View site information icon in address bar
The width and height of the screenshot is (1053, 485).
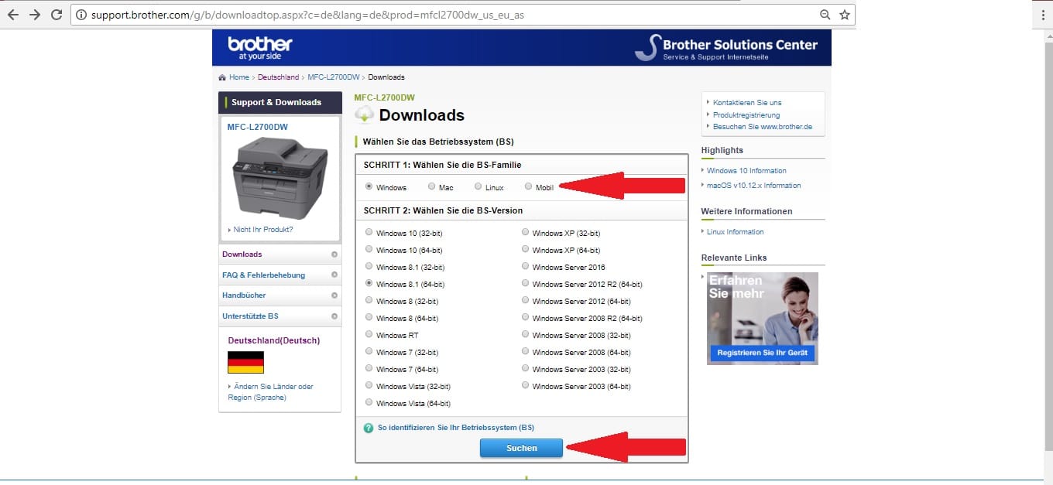(x=81, y=15)
